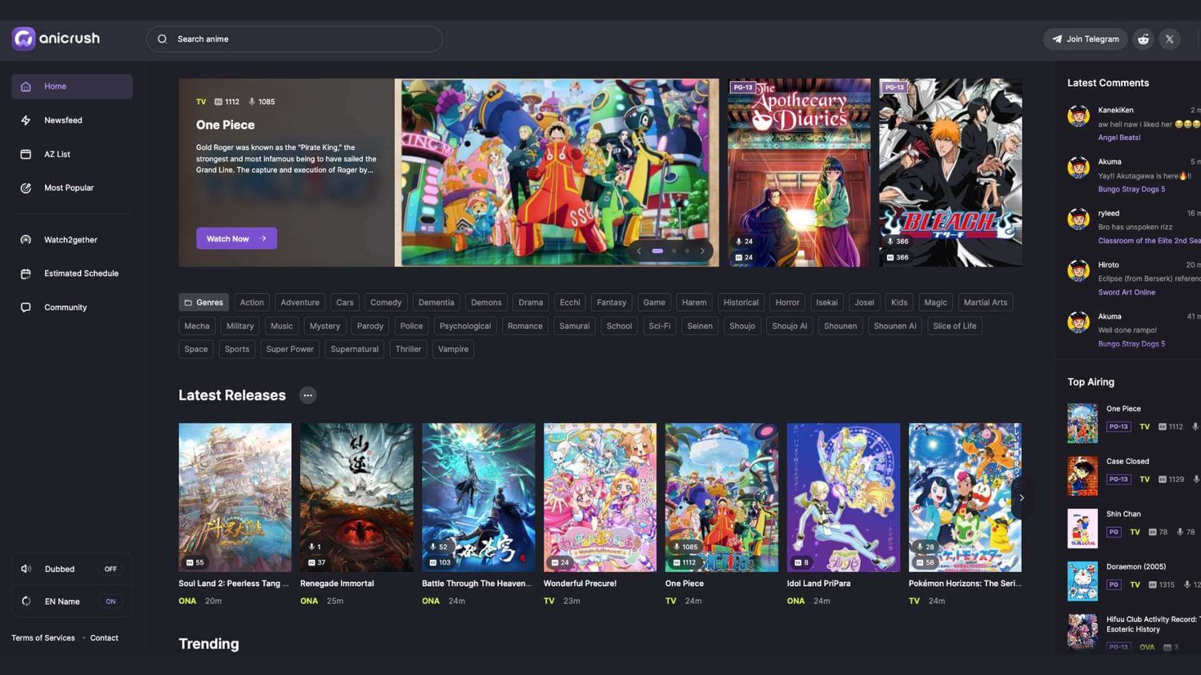Screen dimensions: 1201x675
Task: Select the Vampire genre tag
Action: point(453,349)
